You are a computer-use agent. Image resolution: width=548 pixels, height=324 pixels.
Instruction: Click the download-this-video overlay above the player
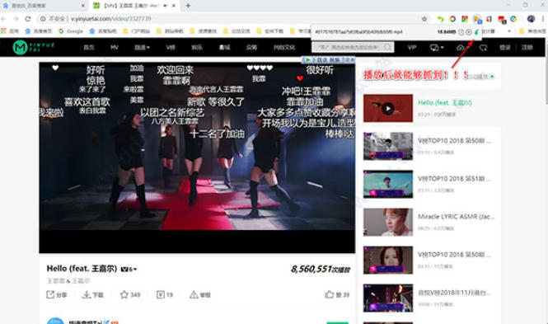point(328,59)
